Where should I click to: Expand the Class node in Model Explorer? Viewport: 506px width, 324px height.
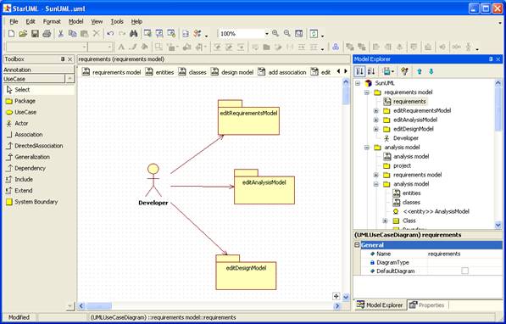[385, 221]
